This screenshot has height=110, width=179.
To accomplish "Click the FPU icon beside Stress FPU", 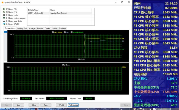I will (4, 12).
